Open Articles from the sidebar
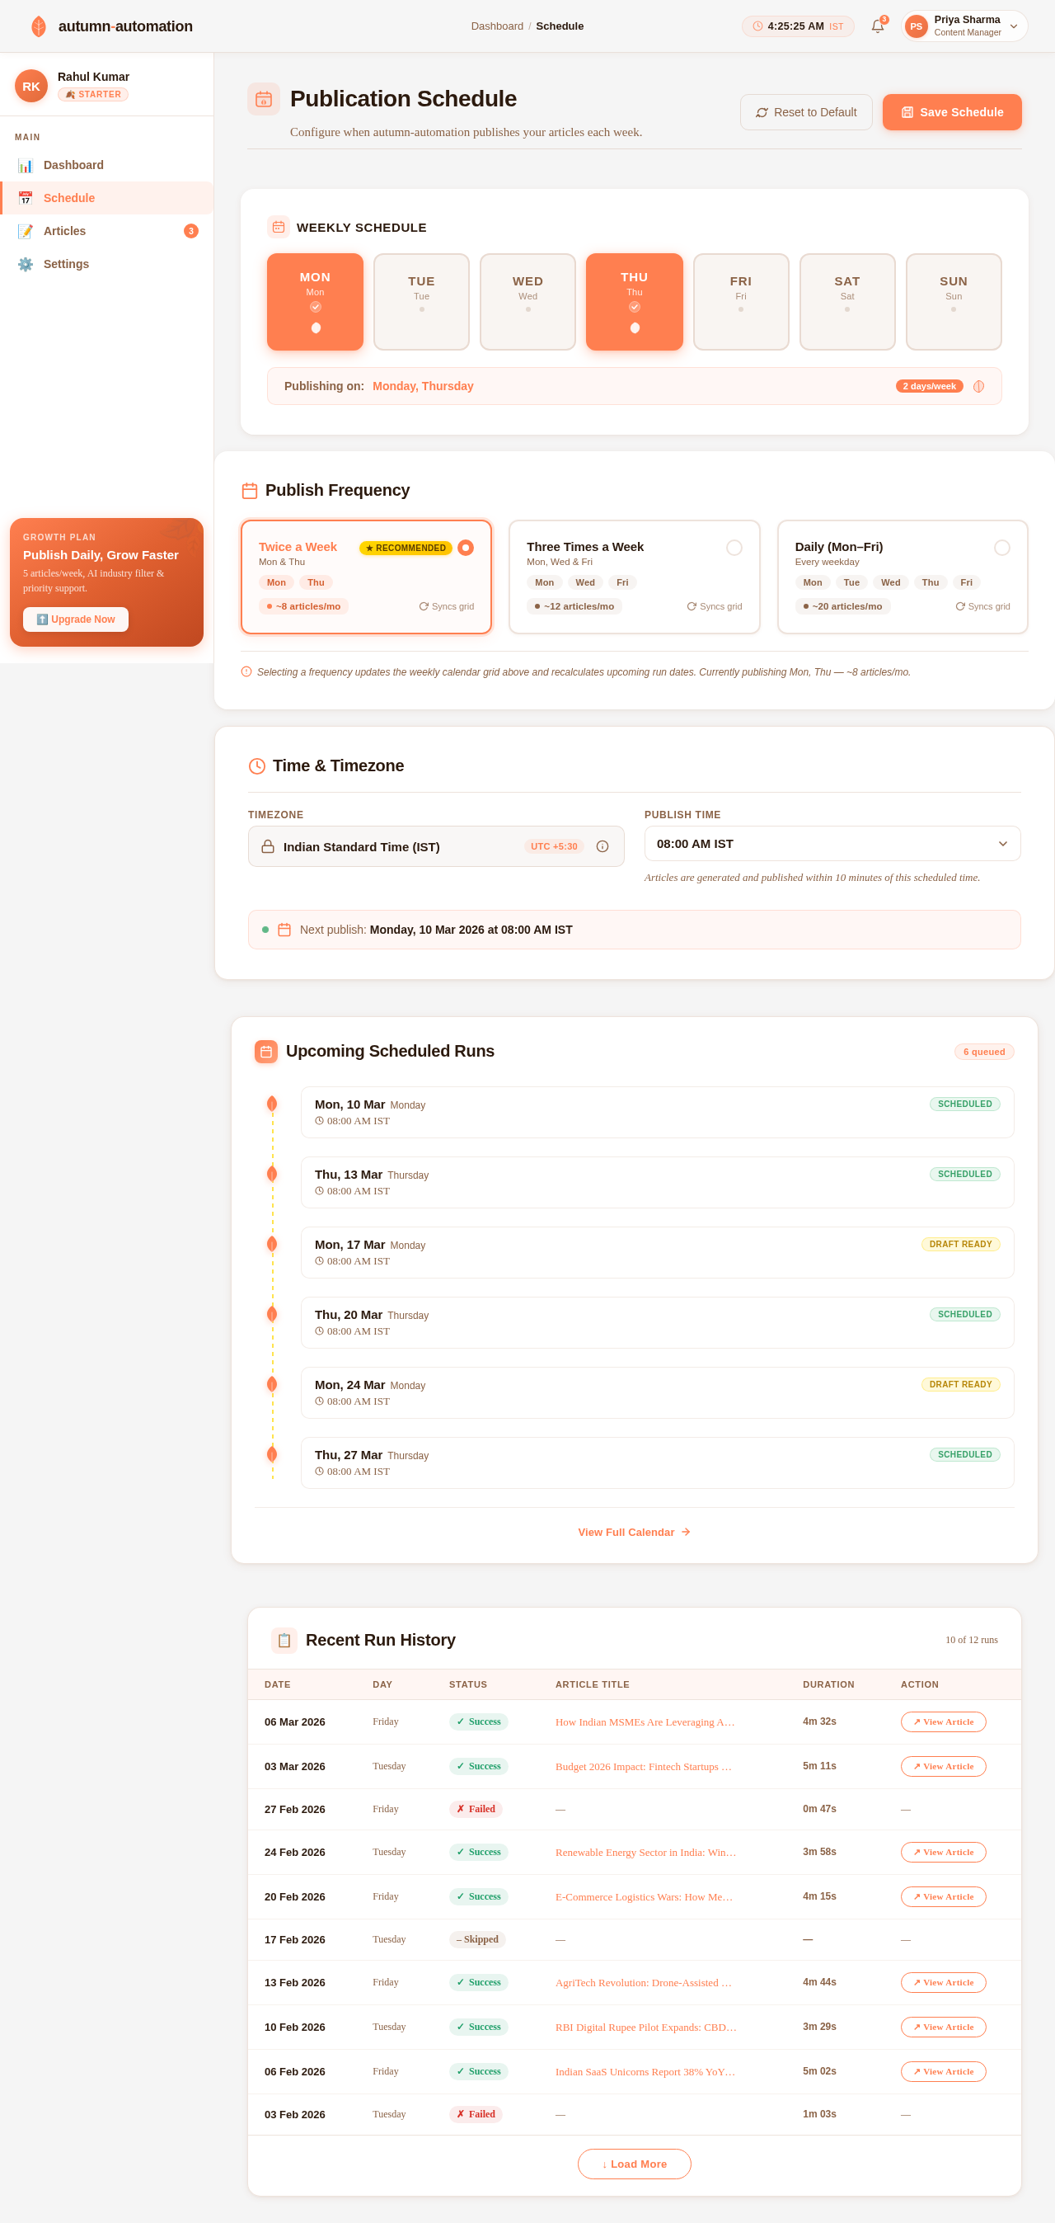Image resolution: width=1055 pixels, height=2223 pixels. point(107,231)
